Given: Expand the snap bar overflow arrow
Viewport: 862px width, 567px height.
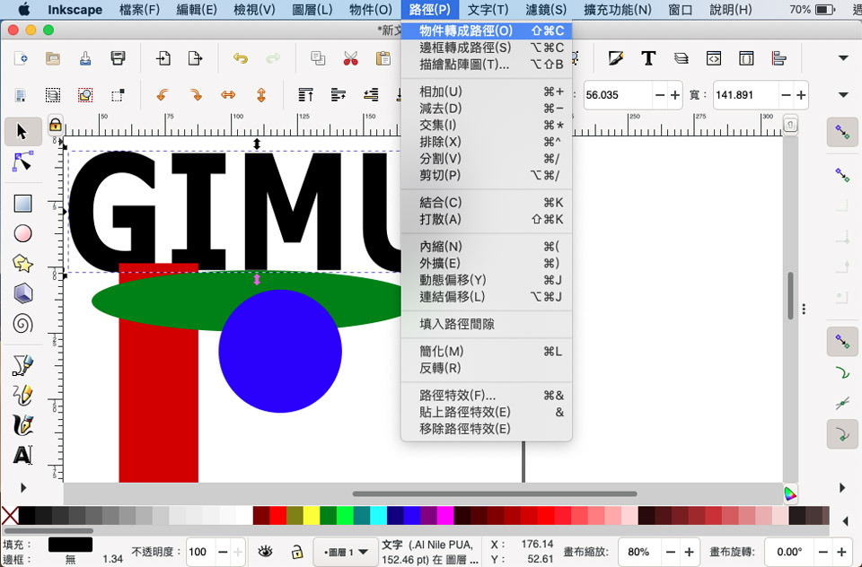Looking at the screenshot, I should [842, 487].
